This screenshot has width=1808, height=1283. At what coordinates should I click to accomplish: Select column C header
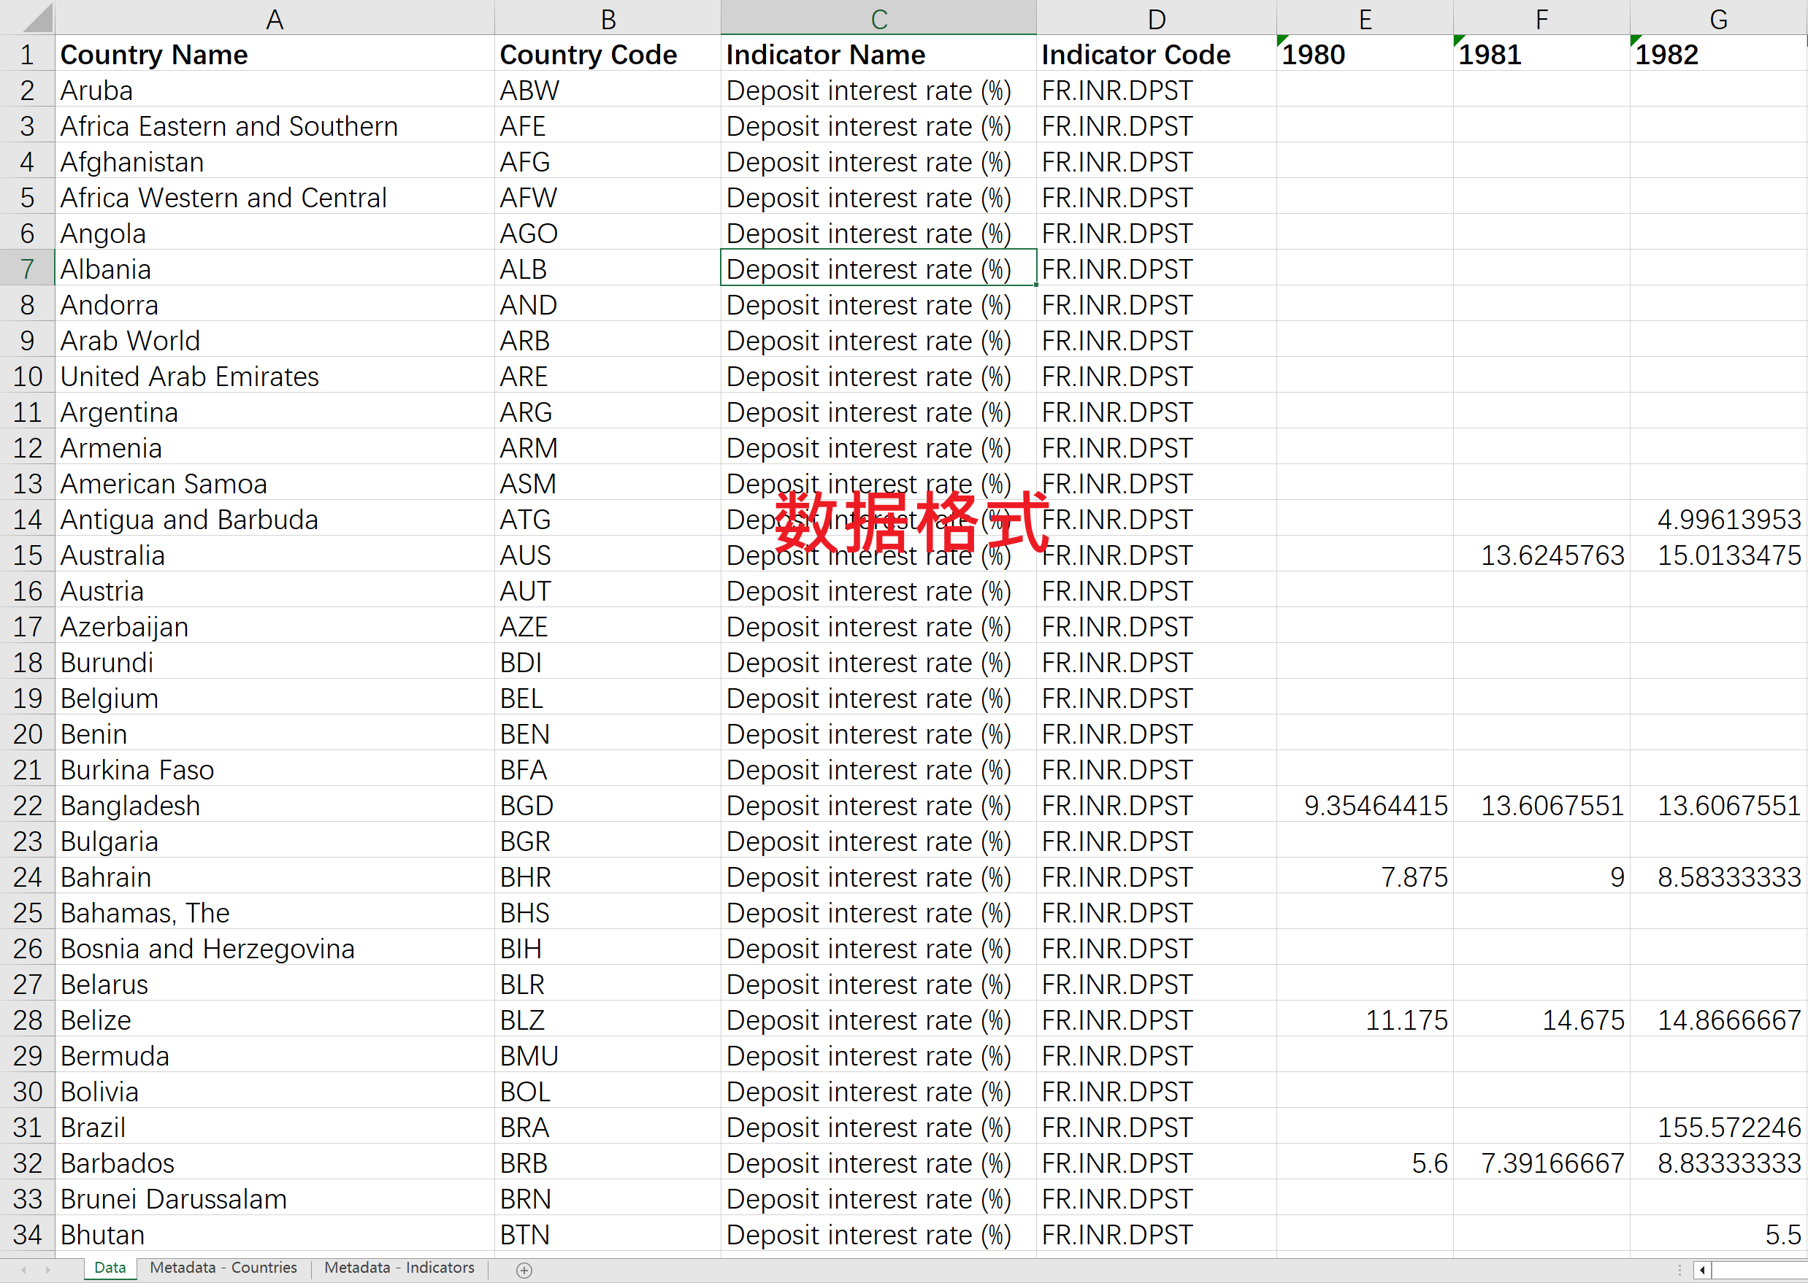coord(878,18)
